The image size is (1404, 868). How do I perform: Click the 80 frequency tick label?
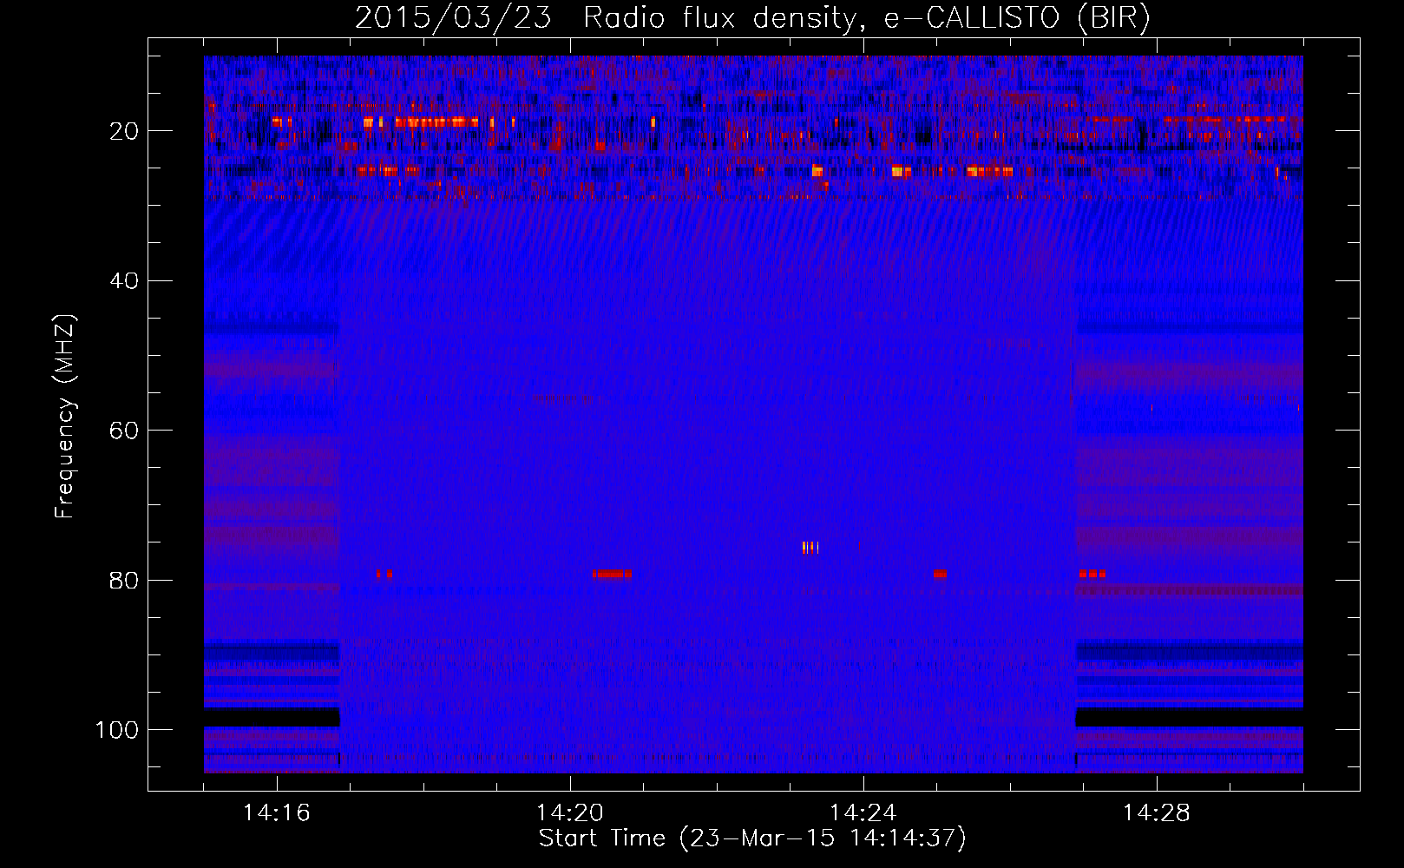pos(125,580)
